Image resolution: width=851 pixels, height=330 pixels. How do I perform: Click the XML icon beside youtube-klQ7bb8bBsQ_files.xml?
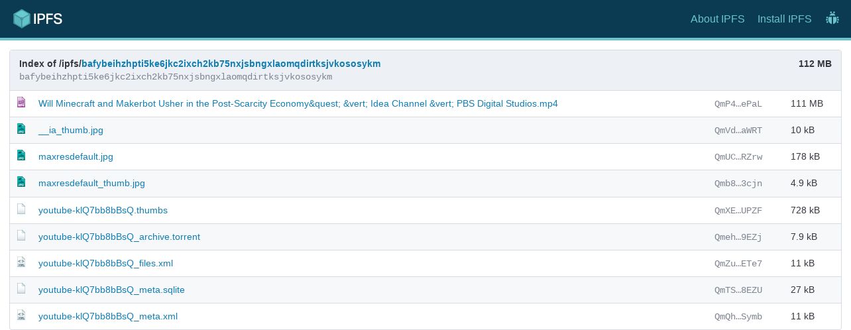[x=21, y=262]
